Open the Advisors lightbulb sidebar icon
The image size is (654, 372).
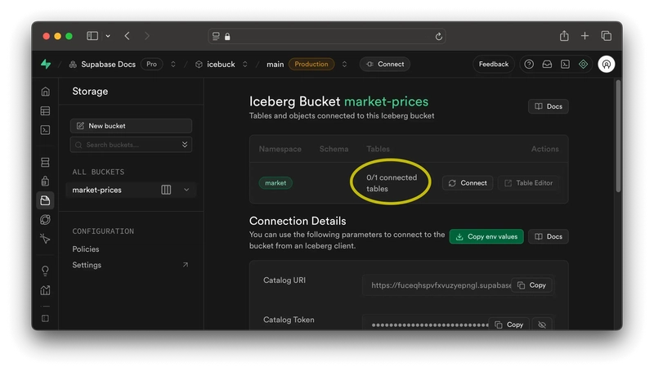[46, 271]
